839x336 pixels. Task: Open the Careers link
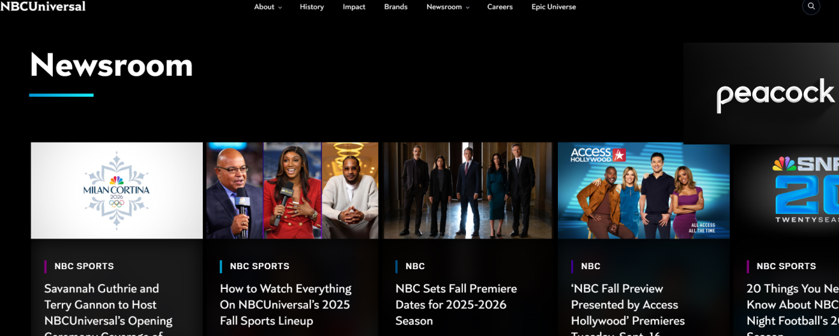coord(500,7)
